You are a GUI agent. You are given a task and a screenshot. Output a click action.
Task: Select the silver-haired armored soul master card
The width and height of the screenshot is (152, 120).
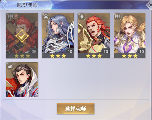58,35
